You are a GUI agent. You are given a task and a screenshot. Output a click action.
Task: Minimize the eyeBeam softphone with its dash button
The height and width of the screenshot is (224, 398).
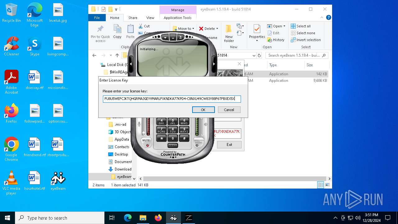[x=173, y=38]
